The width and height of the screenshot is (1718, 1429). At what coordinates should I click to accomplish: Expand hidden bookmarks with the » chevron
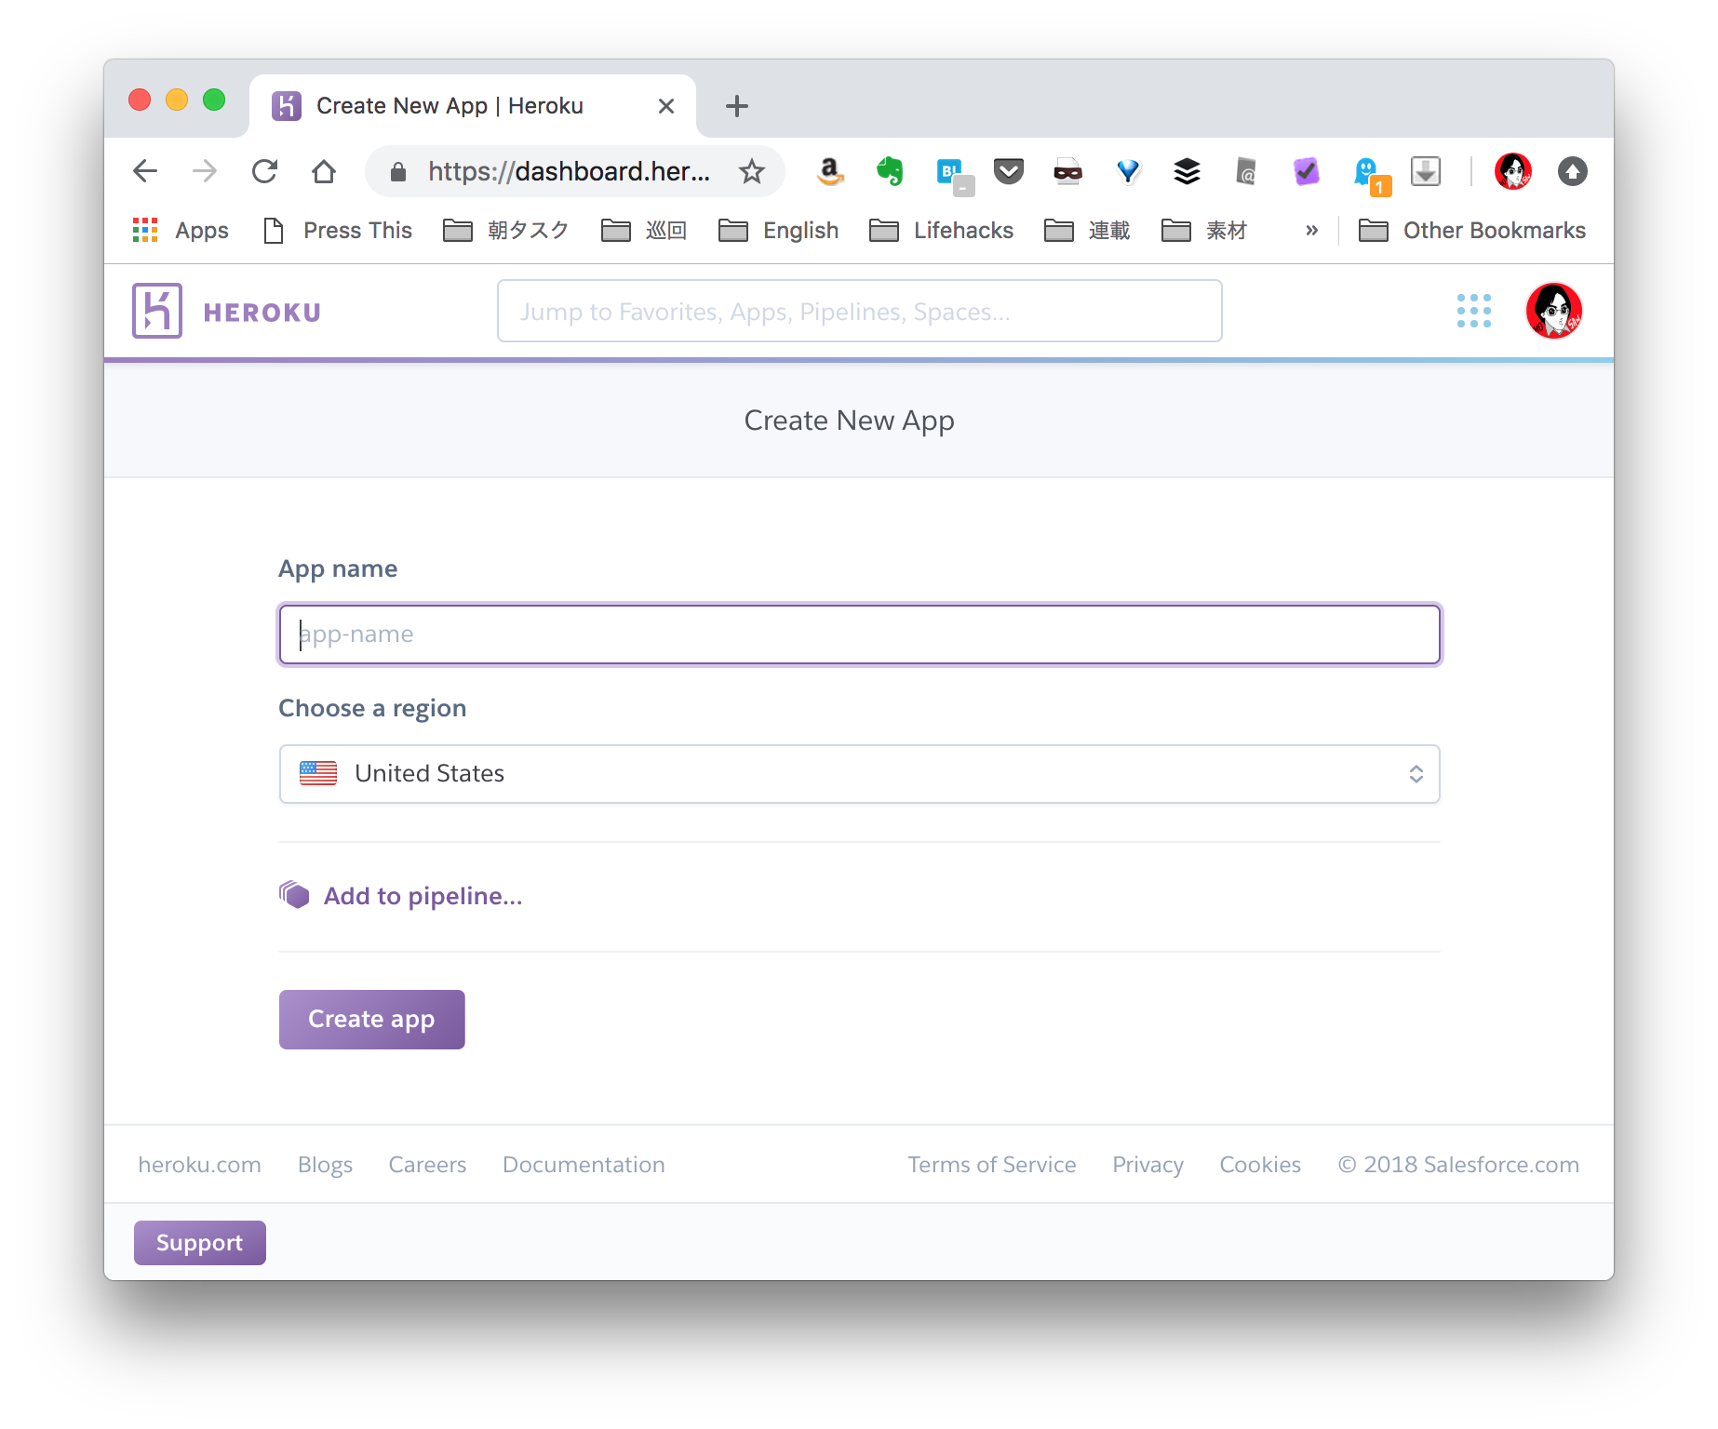pos(1311,230)
